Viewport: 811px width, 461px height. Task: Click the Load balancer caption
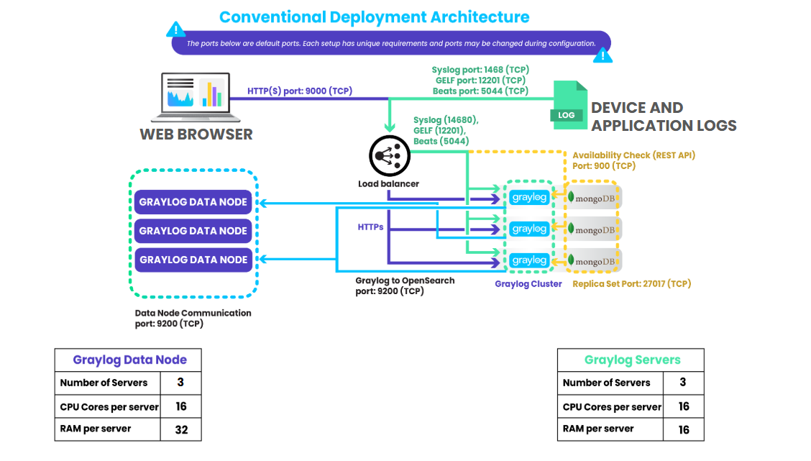click(388, 183)
